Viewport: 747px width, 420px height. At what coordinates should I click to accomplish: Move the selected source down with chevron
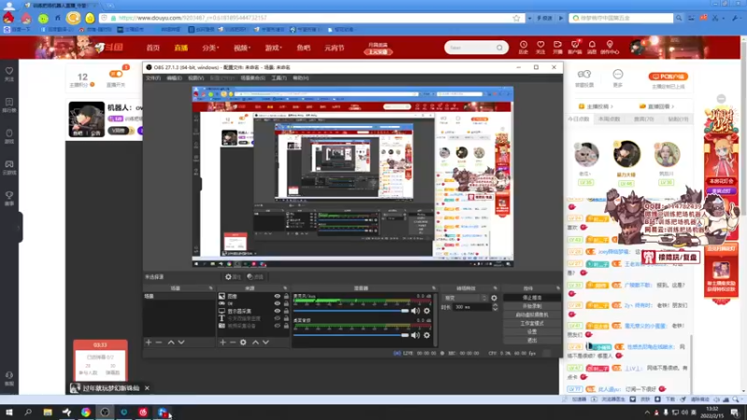pyautogui.click(x=266, y=342)
